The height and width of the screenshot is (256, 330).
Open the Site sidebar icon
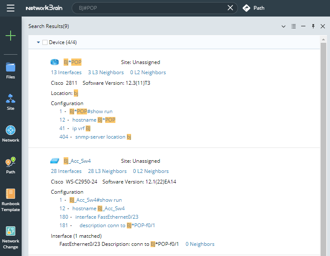pyautogui.click(x=11, y=98)
